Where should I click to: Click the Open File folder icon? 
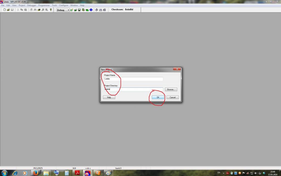(8, 10)
